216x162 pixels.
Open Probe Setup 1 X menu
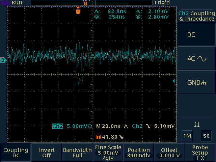[x=200, y=153]
